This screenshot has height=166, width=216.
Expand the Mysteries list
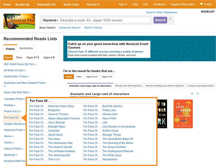pyautogui.click(x=11, y=155)
